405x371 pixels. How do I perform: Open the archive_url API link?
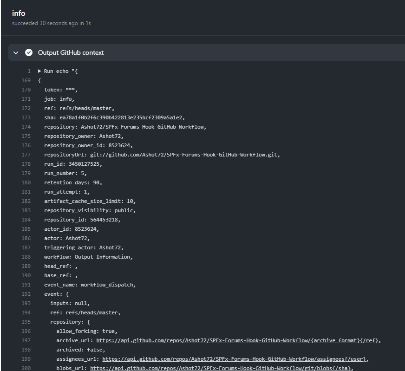(x=238, y=340)
